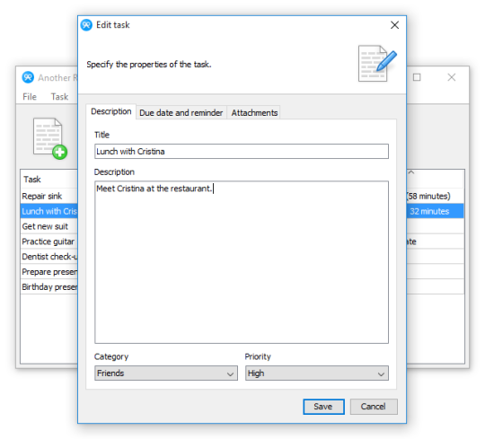Screen dimensions: 485x439
Task: Open the Category dropdown showing Friends
Action: click(166, 373)
